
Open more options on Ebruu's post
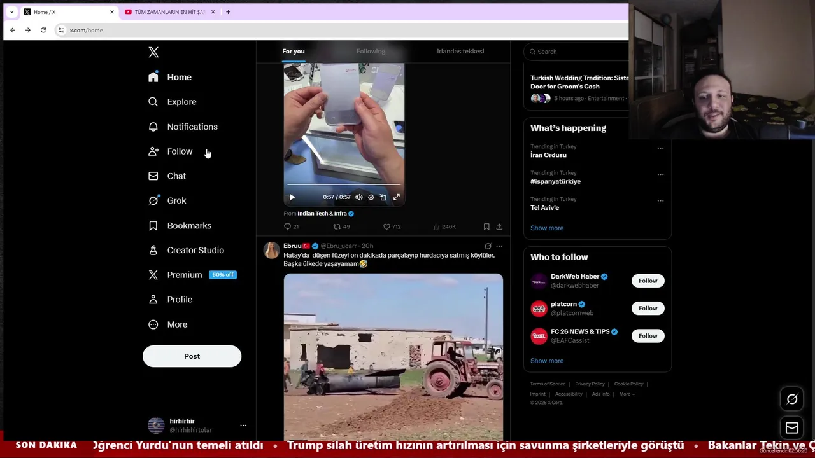499,246
